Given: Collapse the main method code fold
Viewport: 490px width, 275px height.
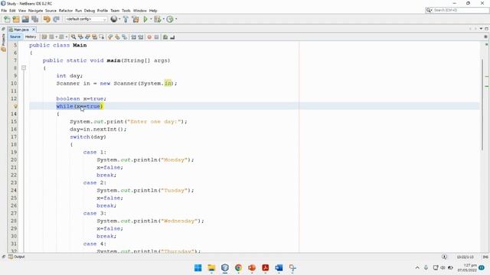Looking at the screenshot, I should pyautogui.click(x=24, y=68).
